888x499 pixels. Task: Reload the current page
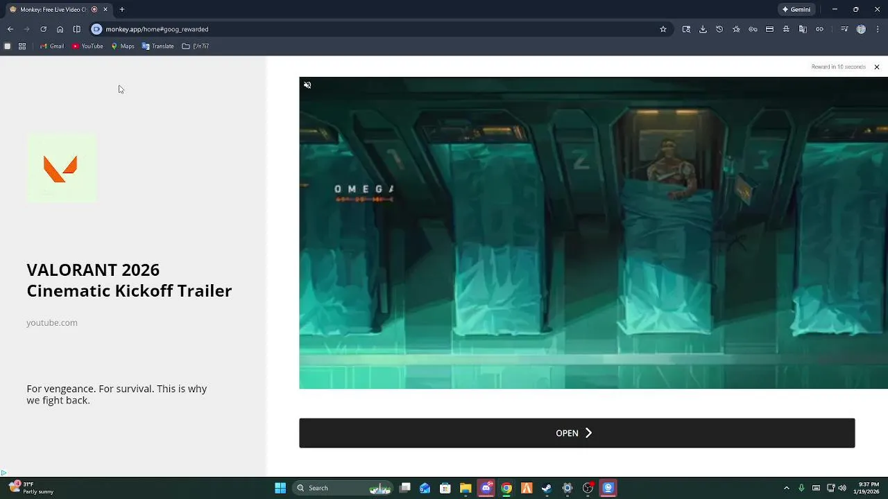click(43, 29)
